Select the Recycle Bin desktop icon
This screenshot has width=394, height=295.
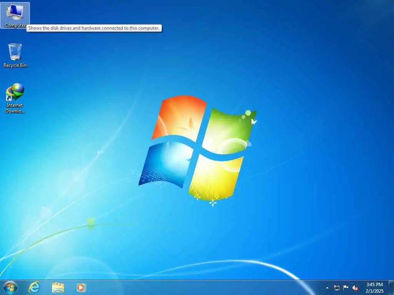coord(15,55)
